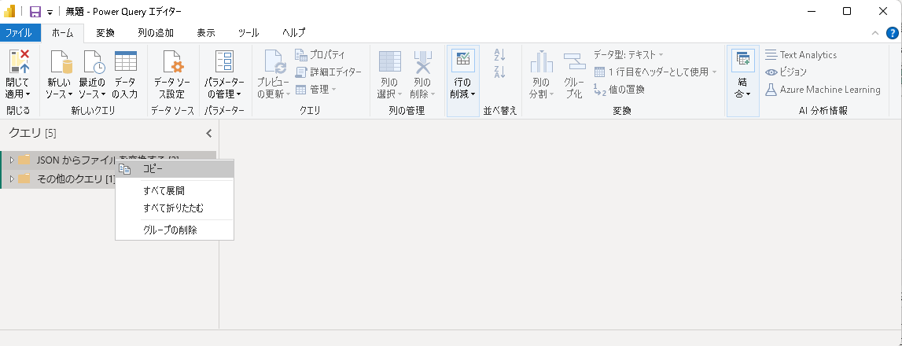Switch to the ホーム tab
This screenshot has width=902, height=346.
click(x=63, y=33)
